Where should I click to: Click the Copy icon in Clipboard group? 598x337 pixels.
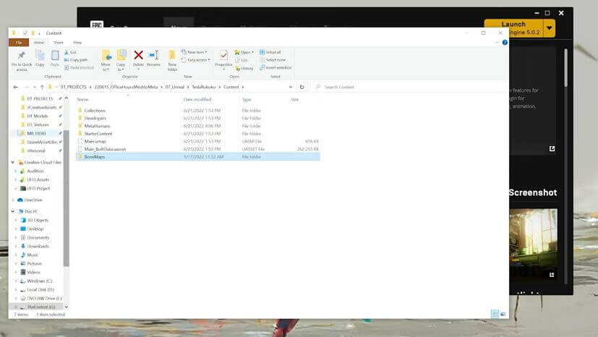click(40, 56)
